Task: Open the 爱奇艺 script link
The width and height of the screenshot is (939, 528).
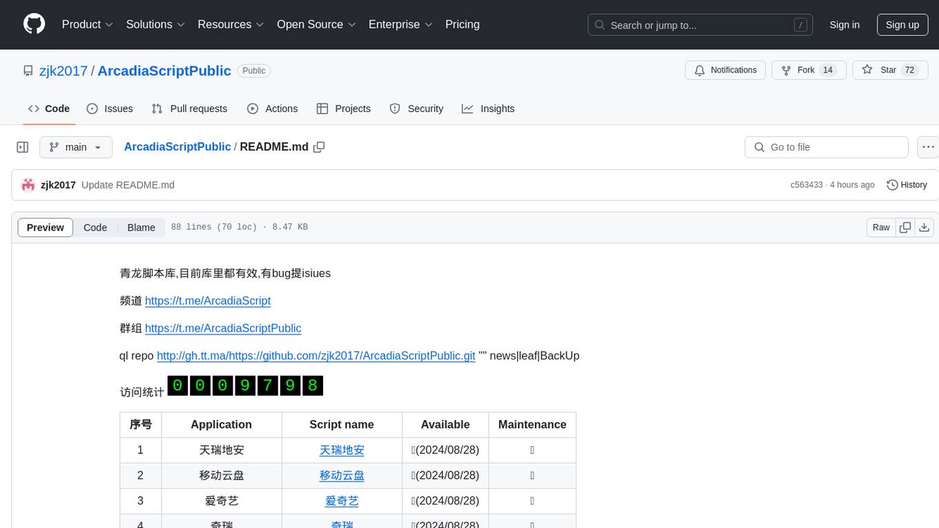Action: pyautogui.click(x=342, y=501)
